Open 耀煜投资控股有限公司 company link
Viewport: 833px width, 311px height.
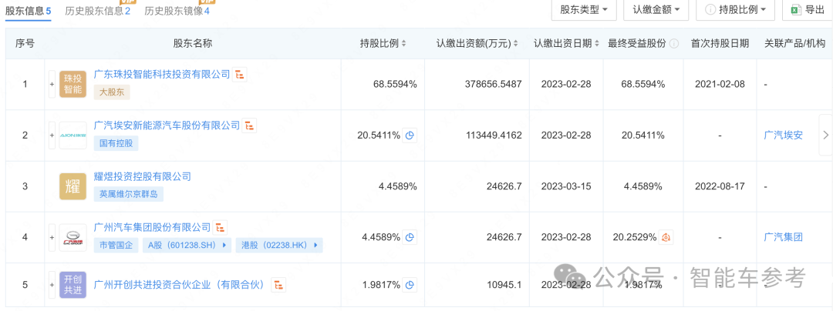tap(142, 176)
